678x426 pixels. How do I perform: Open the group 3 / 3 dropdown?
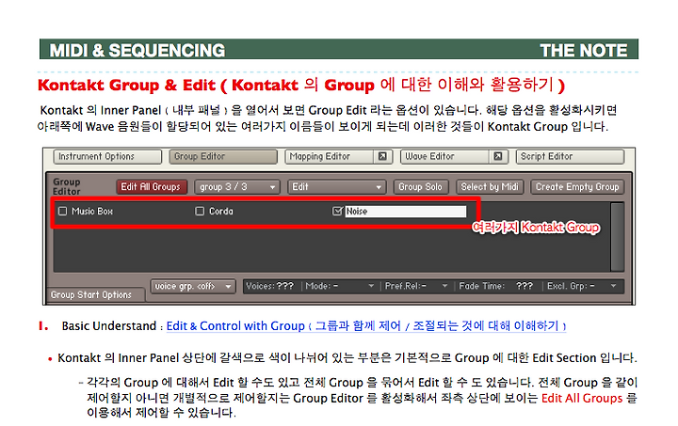click(x=237, y=187)
